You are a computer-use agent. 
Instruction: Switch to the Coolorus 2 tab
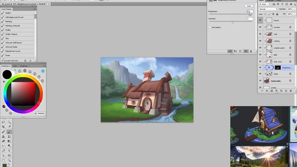click(x=6, y=66)
